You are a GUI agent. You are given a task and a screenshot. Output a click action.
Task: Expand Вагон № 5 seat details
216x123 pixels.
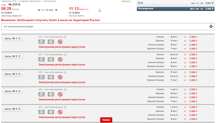coord(13,109)
